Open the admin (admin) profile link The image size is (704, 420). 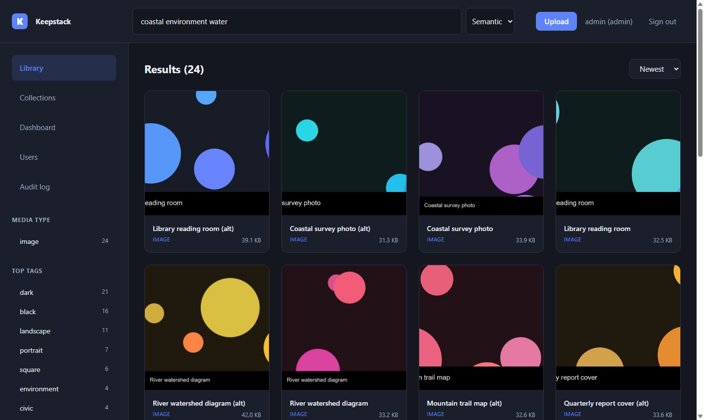[609, 21]
